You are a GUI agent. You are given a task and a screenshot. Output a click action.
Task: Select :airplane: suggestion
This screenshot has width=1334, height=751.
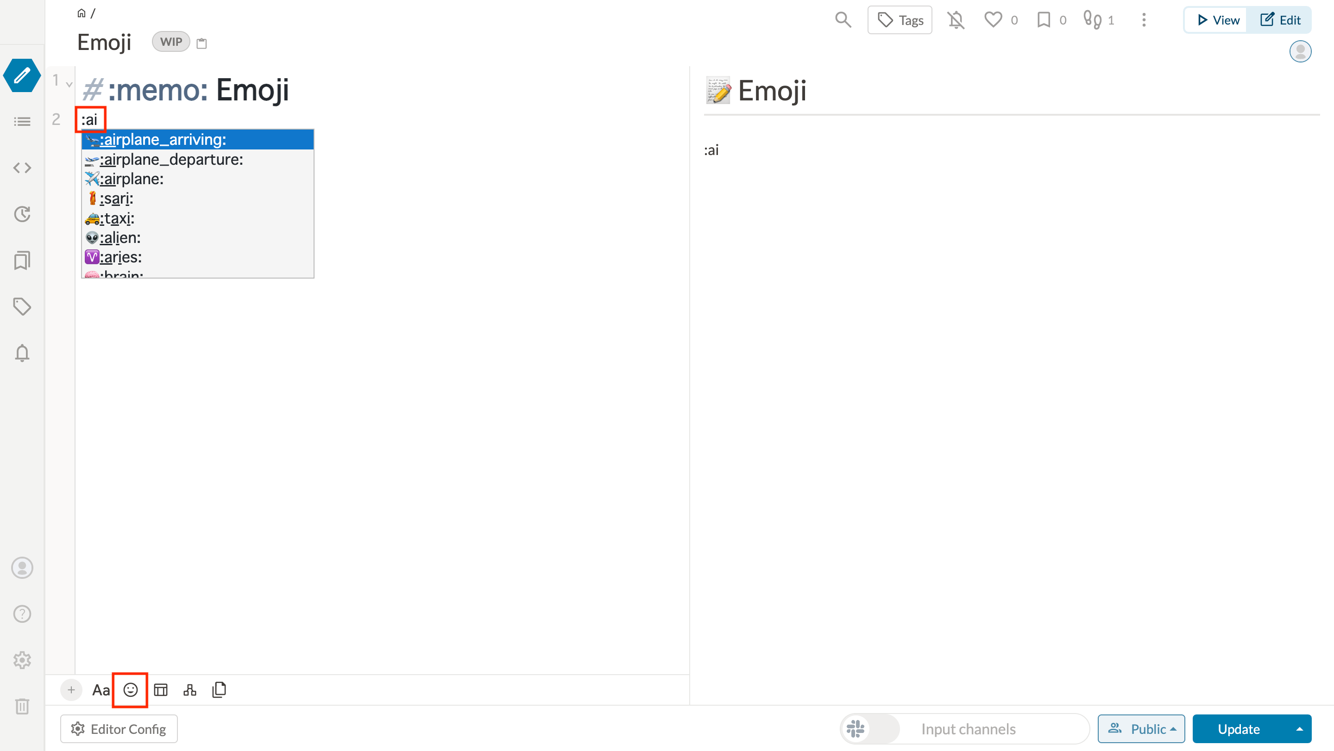click(x=198, y=179)
